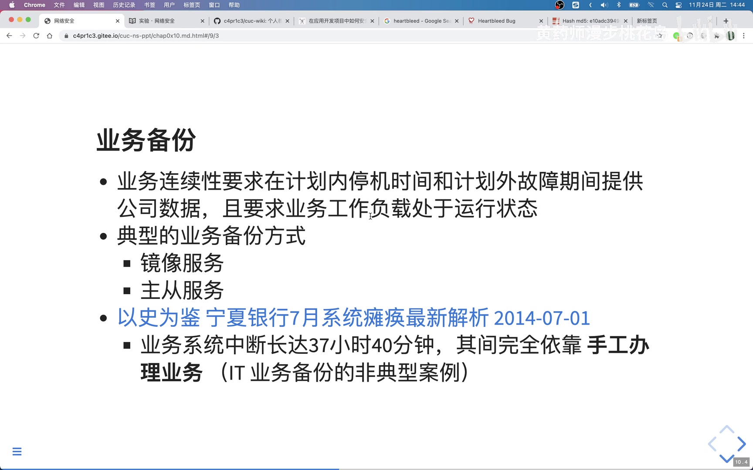Open 历史记录 menu

(124, 5)
